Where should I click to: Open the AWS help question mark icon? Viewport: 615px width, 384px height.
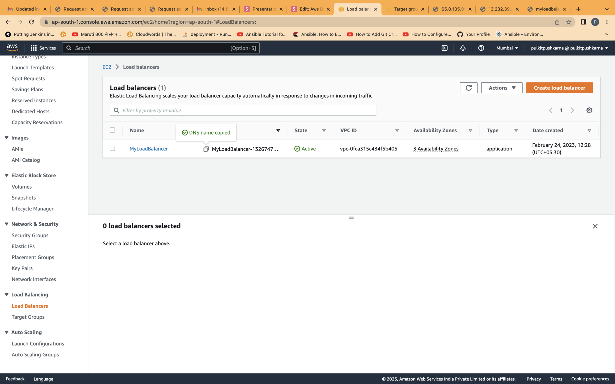(x=481, y=48)
